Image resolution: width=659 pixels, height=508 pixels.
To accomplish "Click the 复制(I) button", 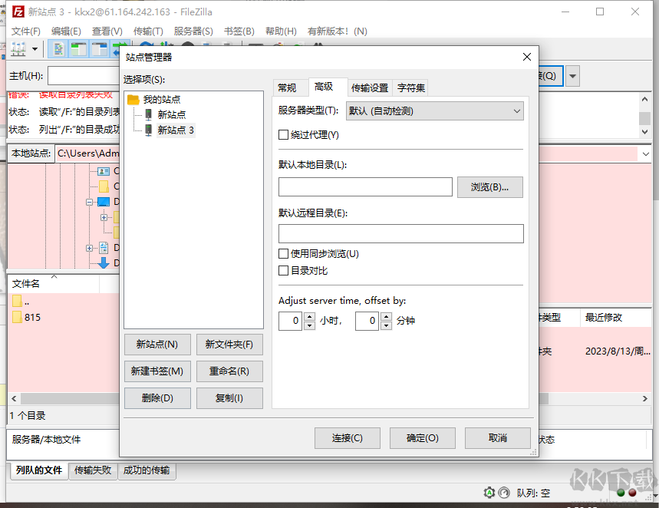I will [x=229, y=397].
